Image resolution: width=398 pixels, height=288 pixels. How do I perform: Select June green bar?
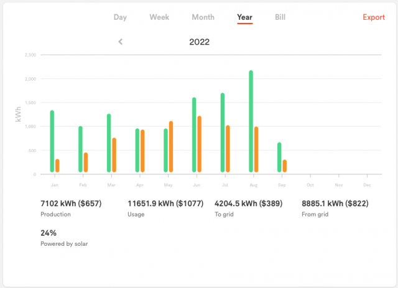pos(194,135)
